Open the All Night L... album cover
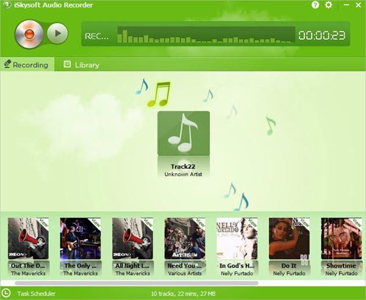366x300 pixels. (132, 238)
